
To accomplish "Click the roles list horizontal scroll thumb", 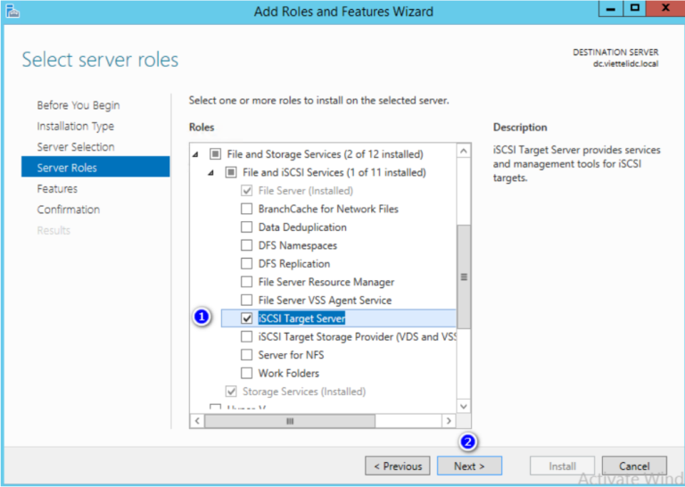I will [x=290, y=421].
